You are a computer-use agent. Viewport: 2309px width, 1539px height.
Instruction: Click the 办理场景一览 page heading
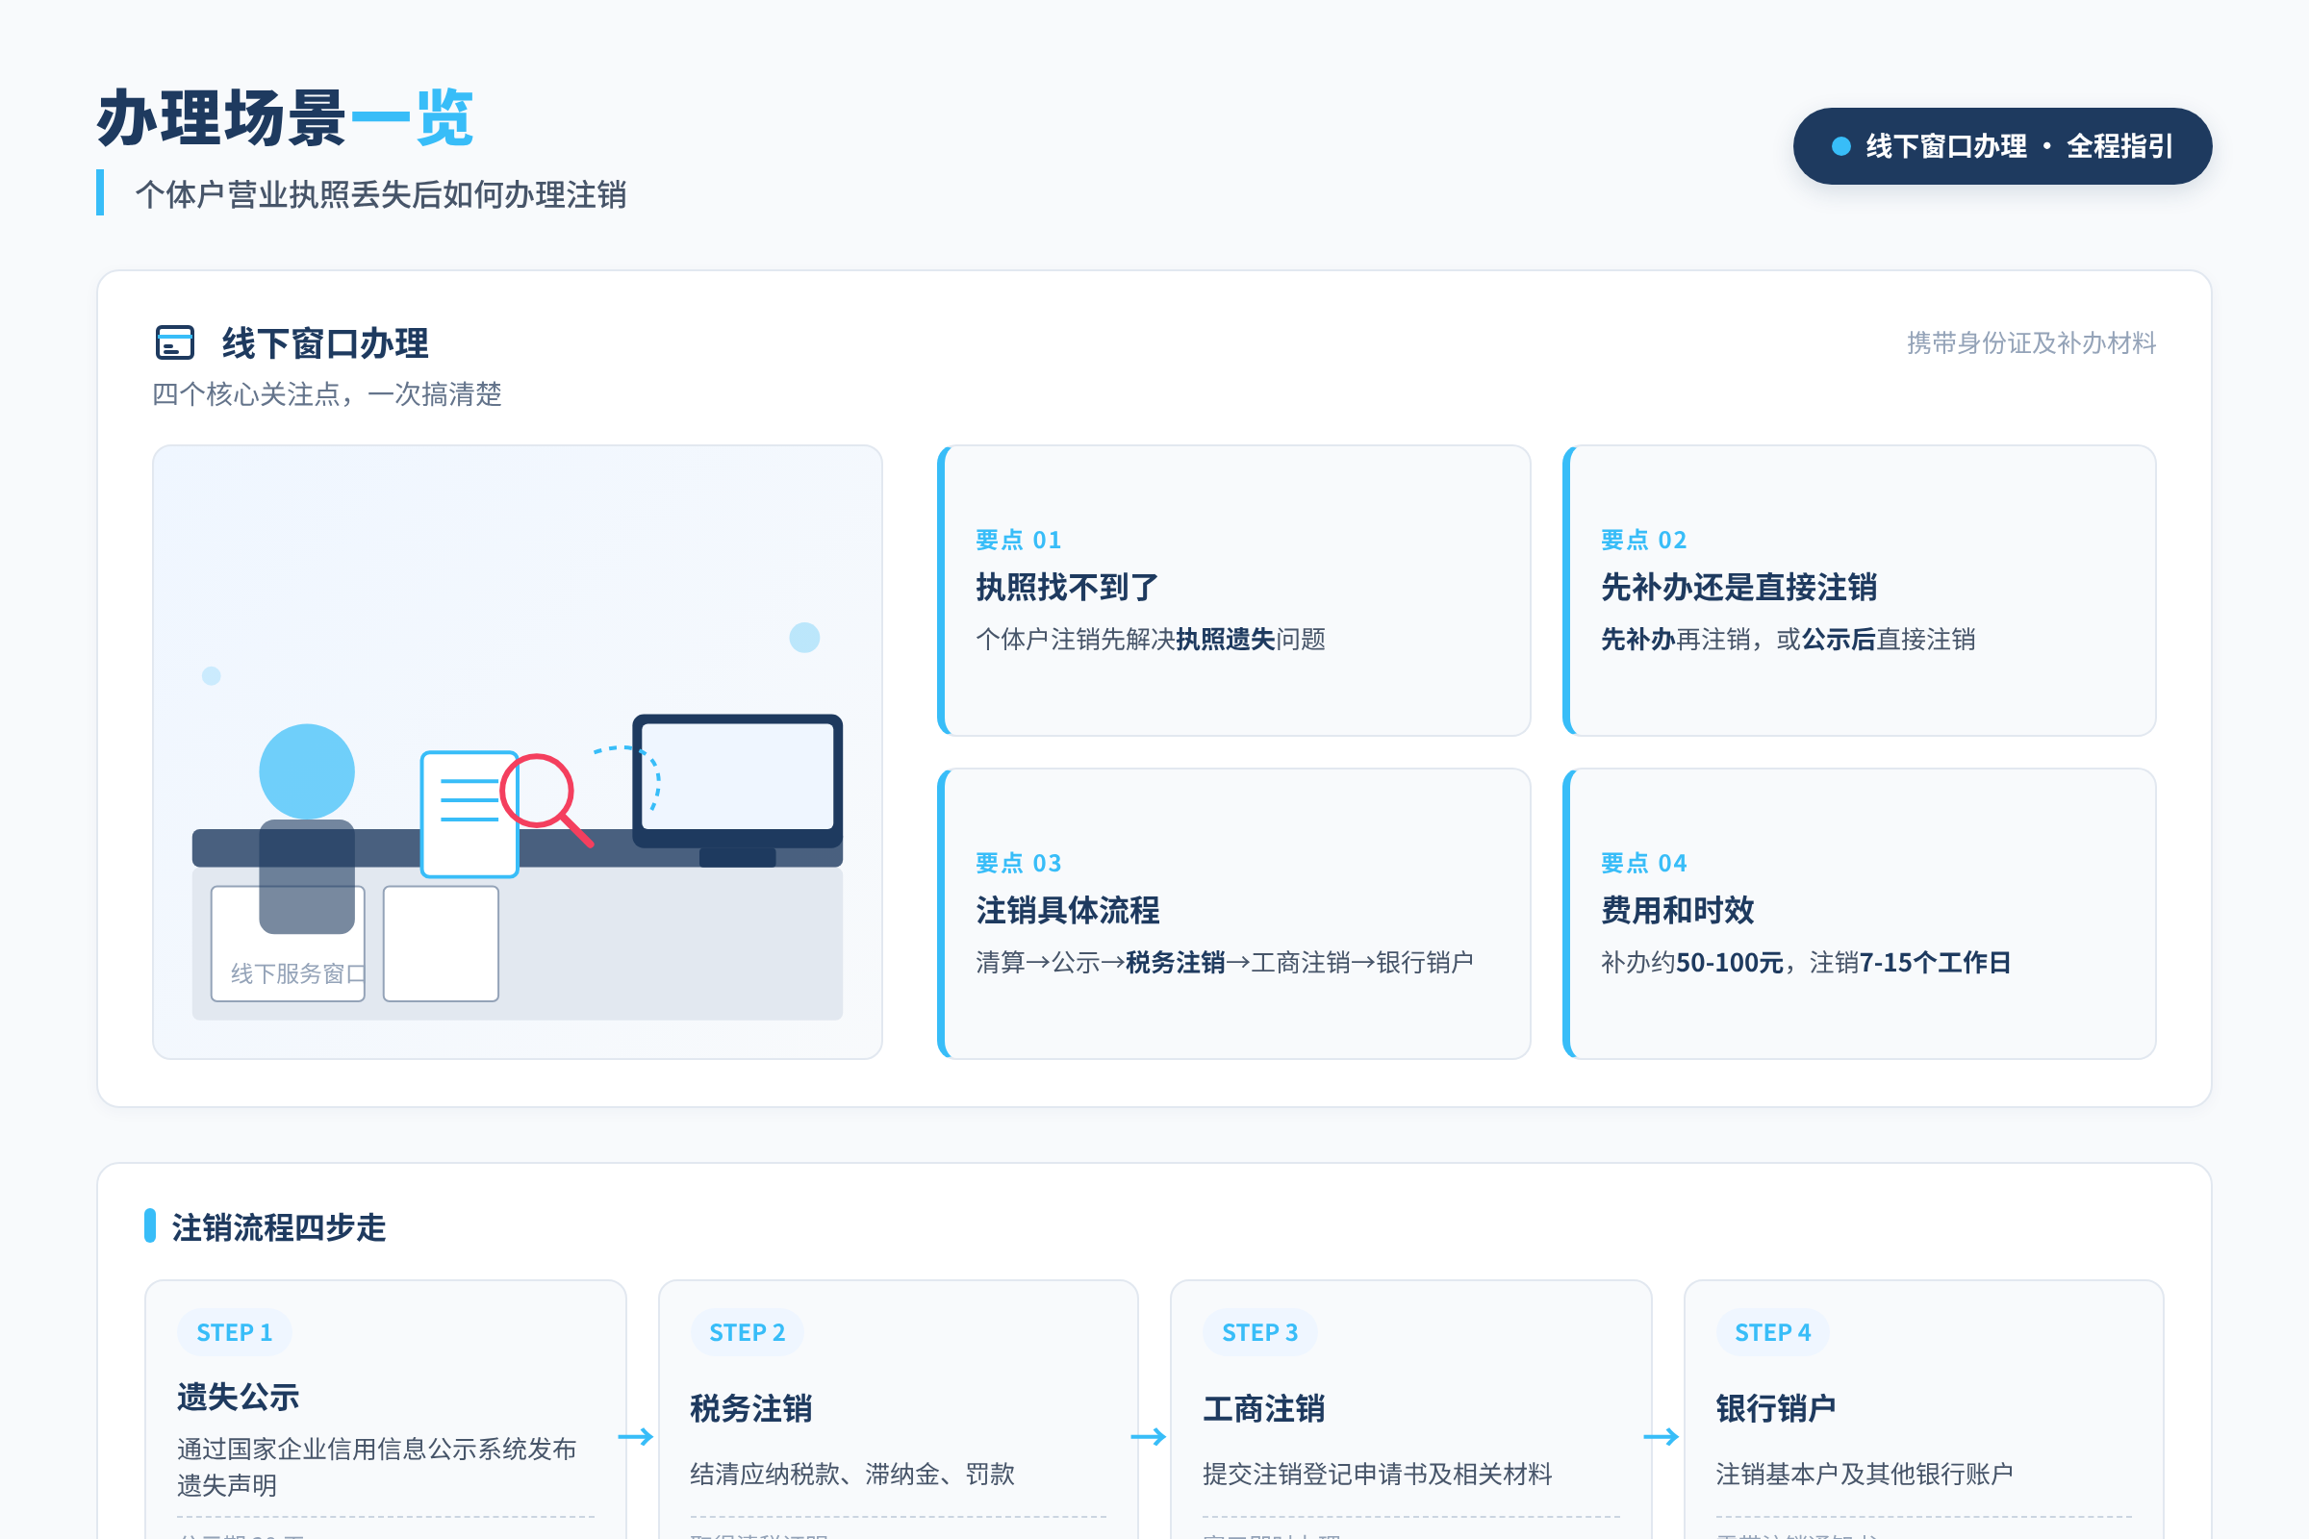click(285, 117)
